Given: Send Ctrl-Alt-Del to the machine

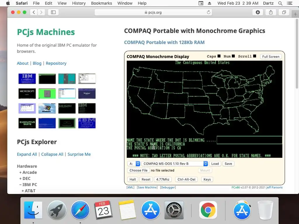Looking at the screenshot, I should tap(186, 179).
